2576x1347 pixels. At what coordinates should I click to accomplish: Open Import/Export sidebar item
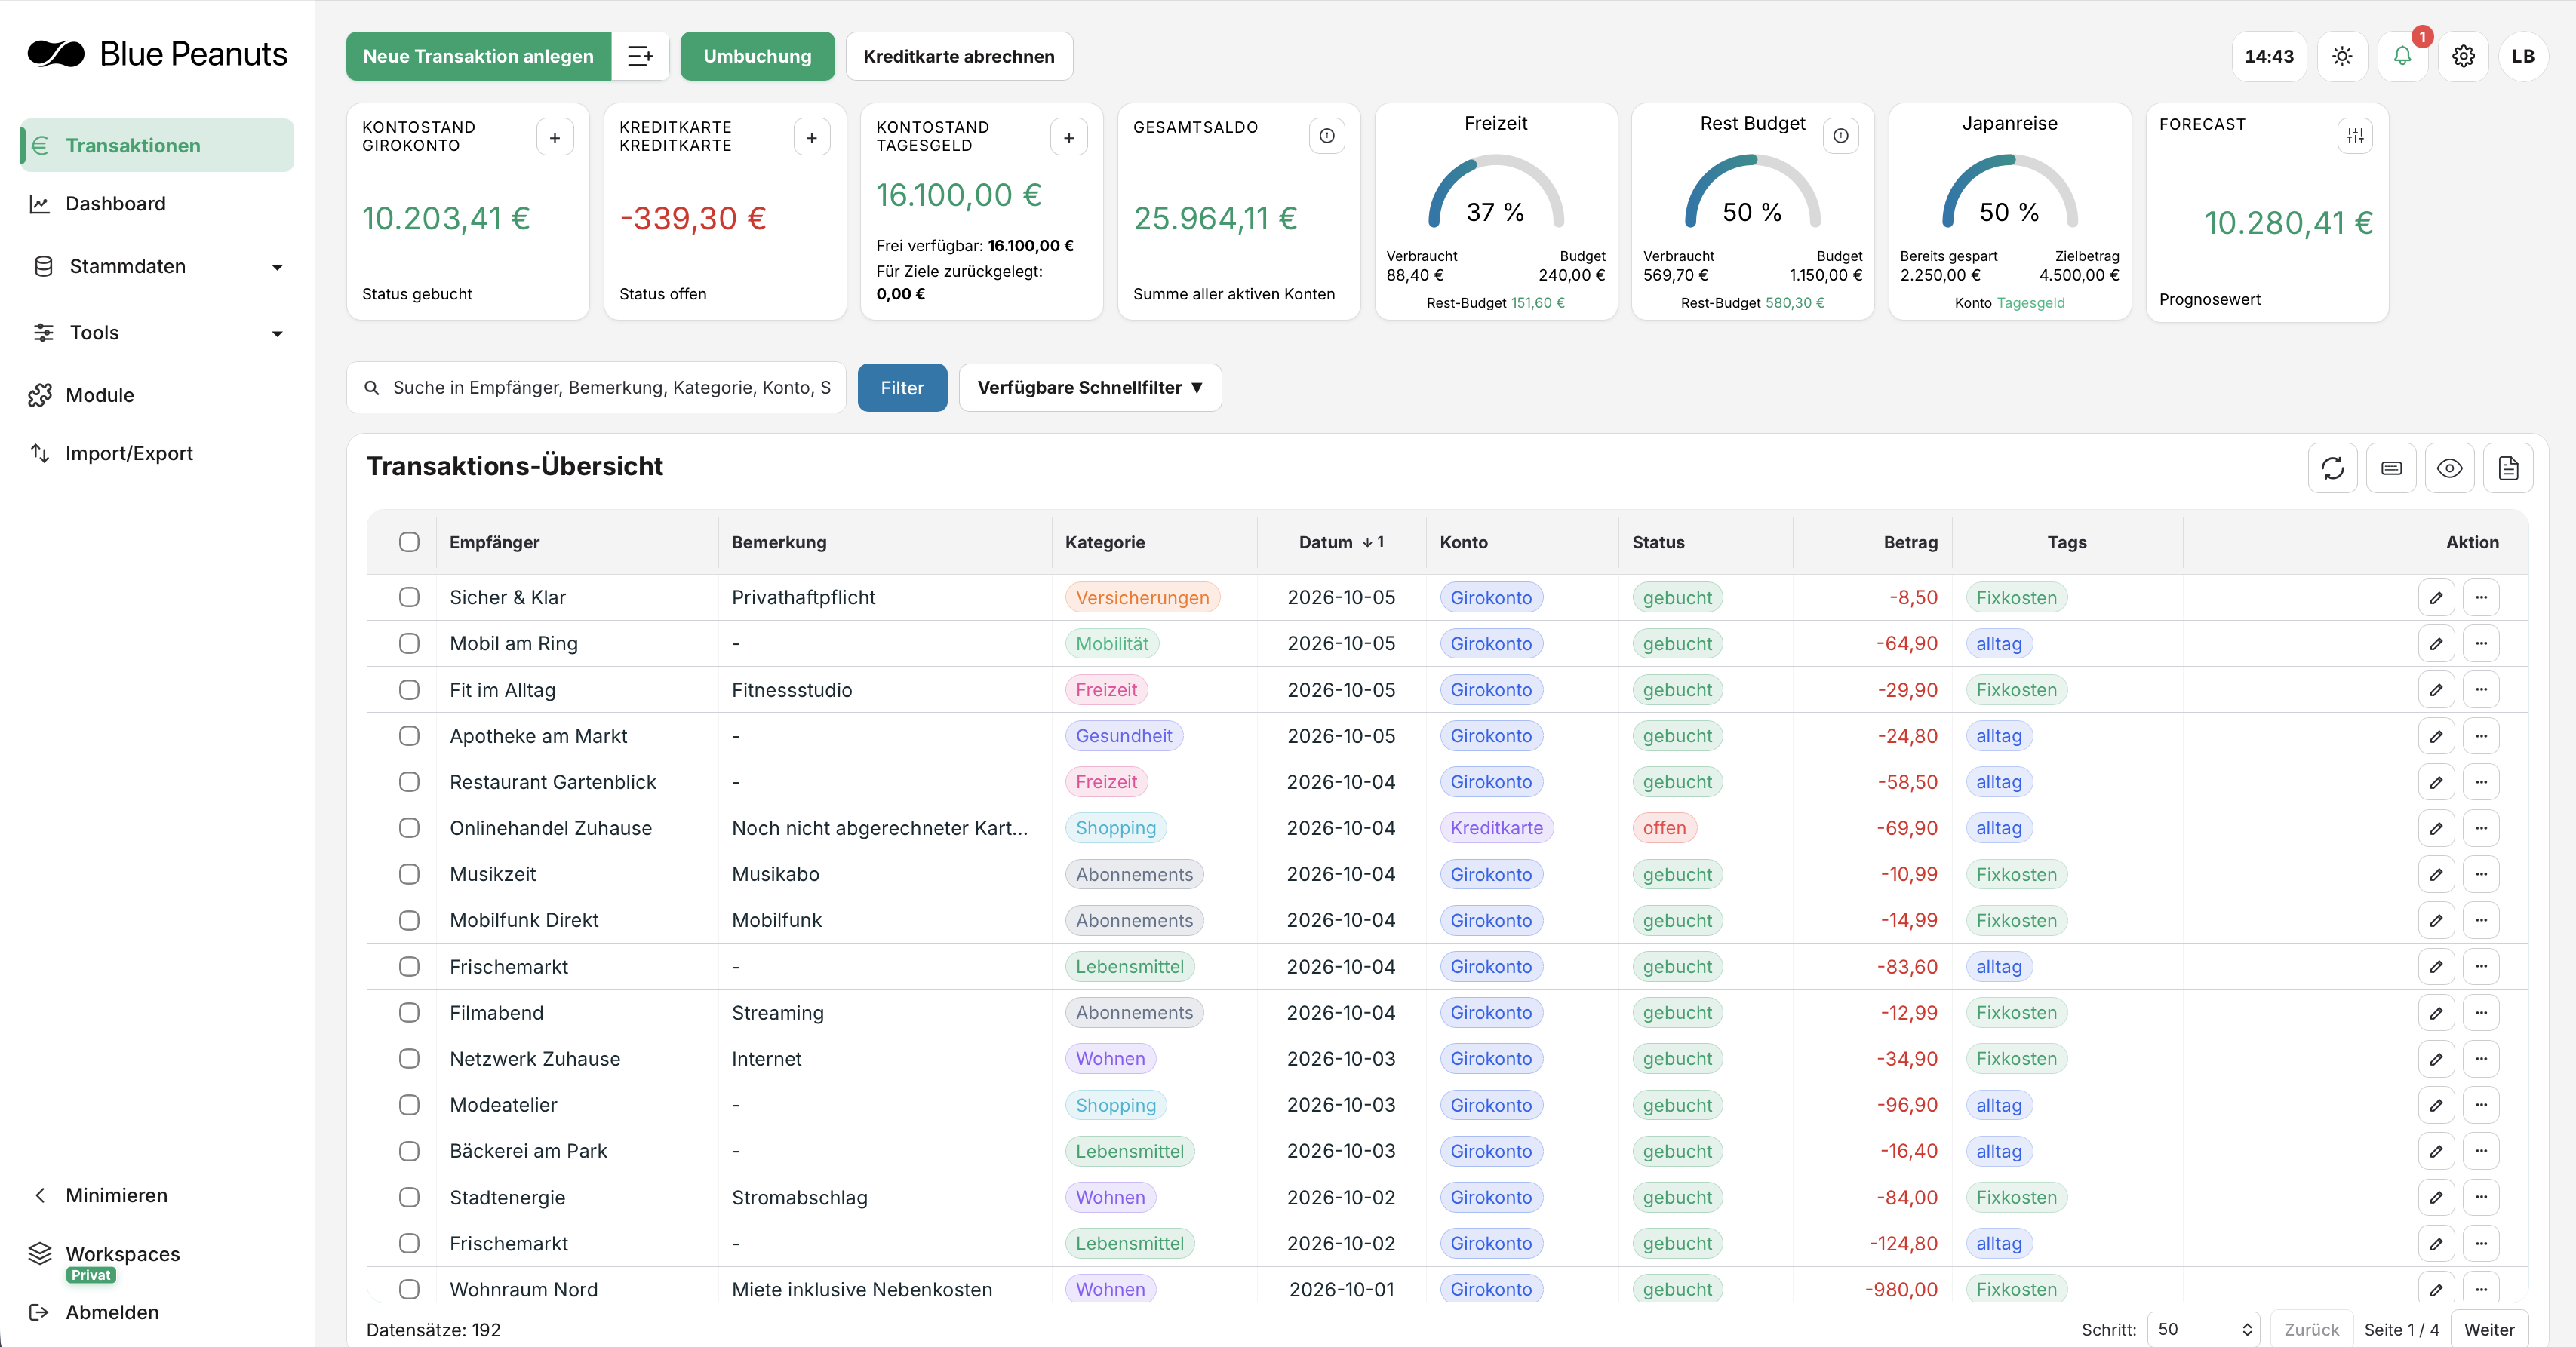pos(157,454)
